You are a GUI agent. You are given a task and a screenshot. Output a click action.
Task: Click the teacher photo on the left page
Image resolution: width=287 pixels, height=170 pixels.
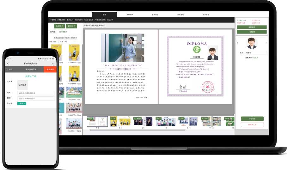click(x=123, y=48)
